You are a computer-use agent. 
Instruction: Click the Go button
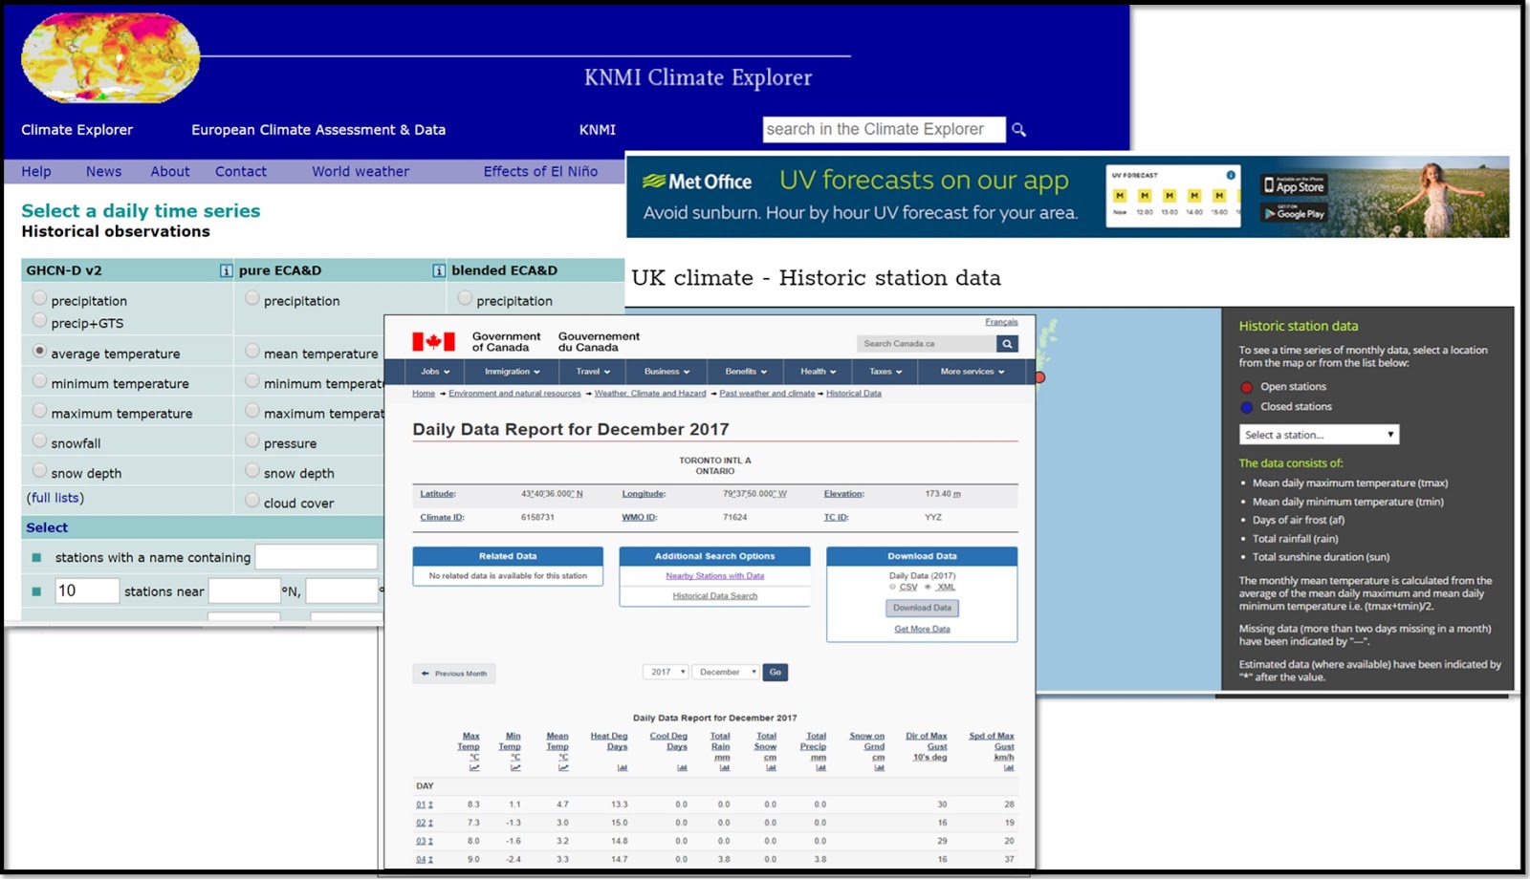coord(776,673)
